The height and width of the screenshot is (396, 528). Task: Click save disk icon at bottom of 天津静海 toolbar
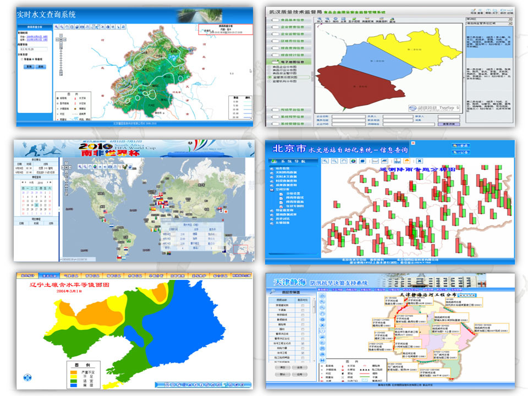point(322,360)
